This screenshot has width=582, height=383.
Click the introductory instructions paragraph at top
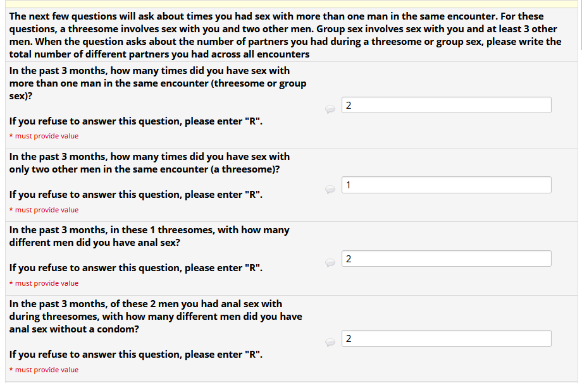(285, 35)
